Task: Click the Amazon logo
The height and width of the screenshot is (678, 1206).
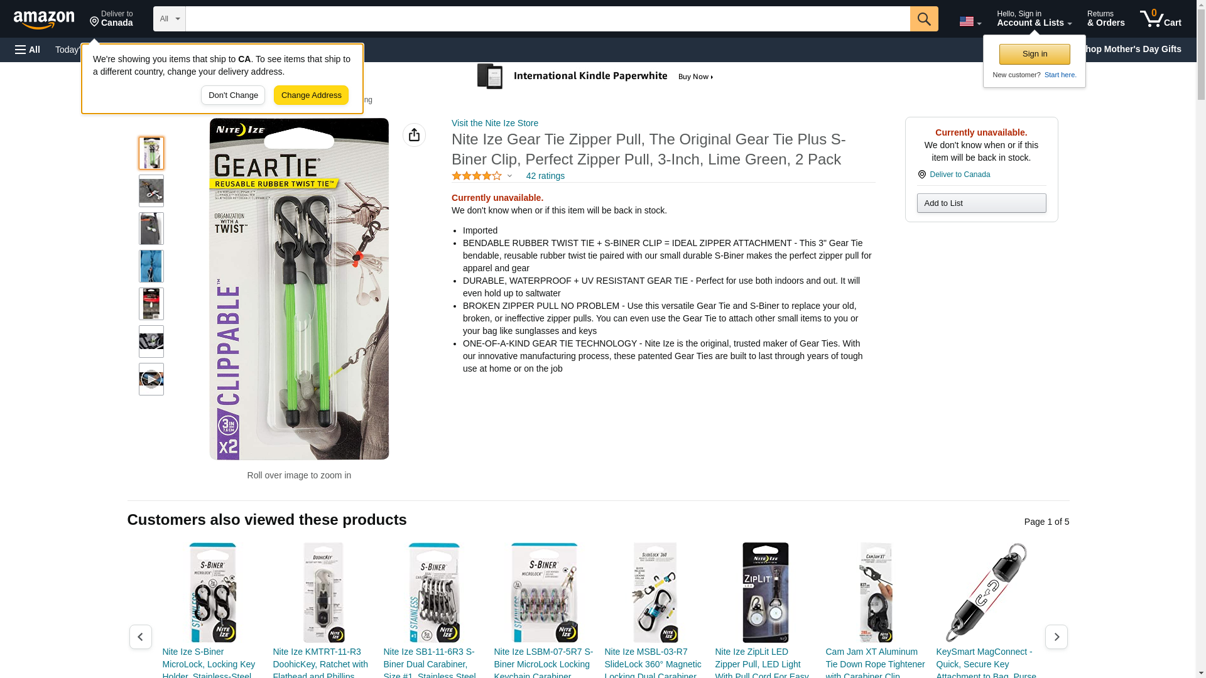Action: [44, 19]
